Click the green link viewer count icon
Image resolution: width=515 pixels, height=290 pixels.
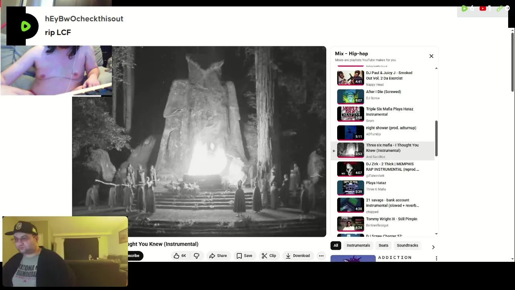click(500, 8)
